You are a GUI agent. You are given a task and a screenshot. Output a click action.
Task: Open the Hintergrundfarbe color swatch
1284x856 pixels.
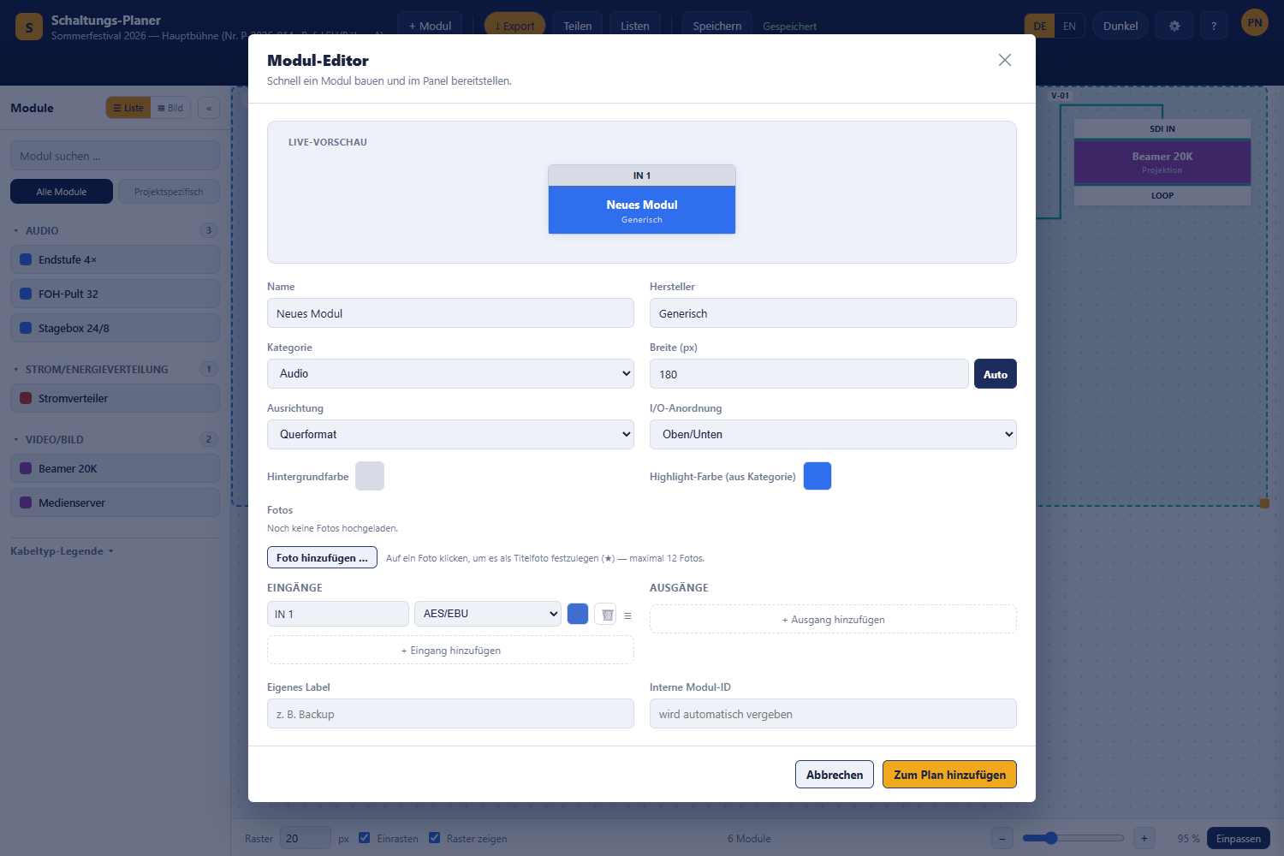(370, 476)
